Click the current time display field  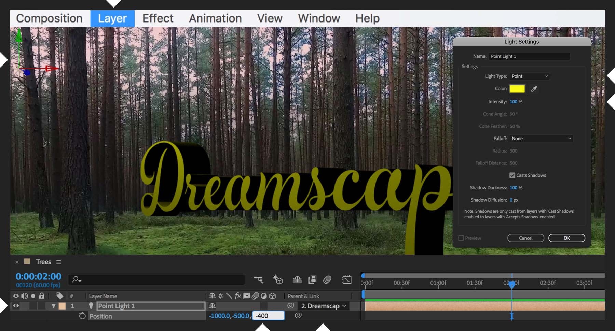(38, 276)
